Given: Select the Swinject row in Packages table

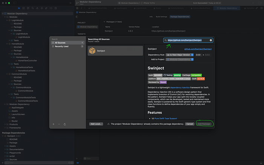Looking at the screenshot, I should 182,31.
